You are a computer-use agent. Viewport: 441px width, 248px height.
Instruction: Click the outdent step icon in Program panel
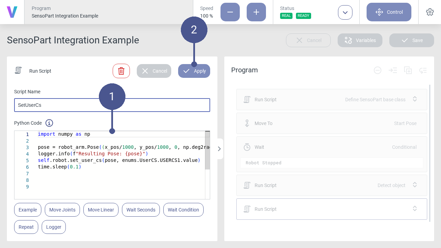tap(423, 70)
